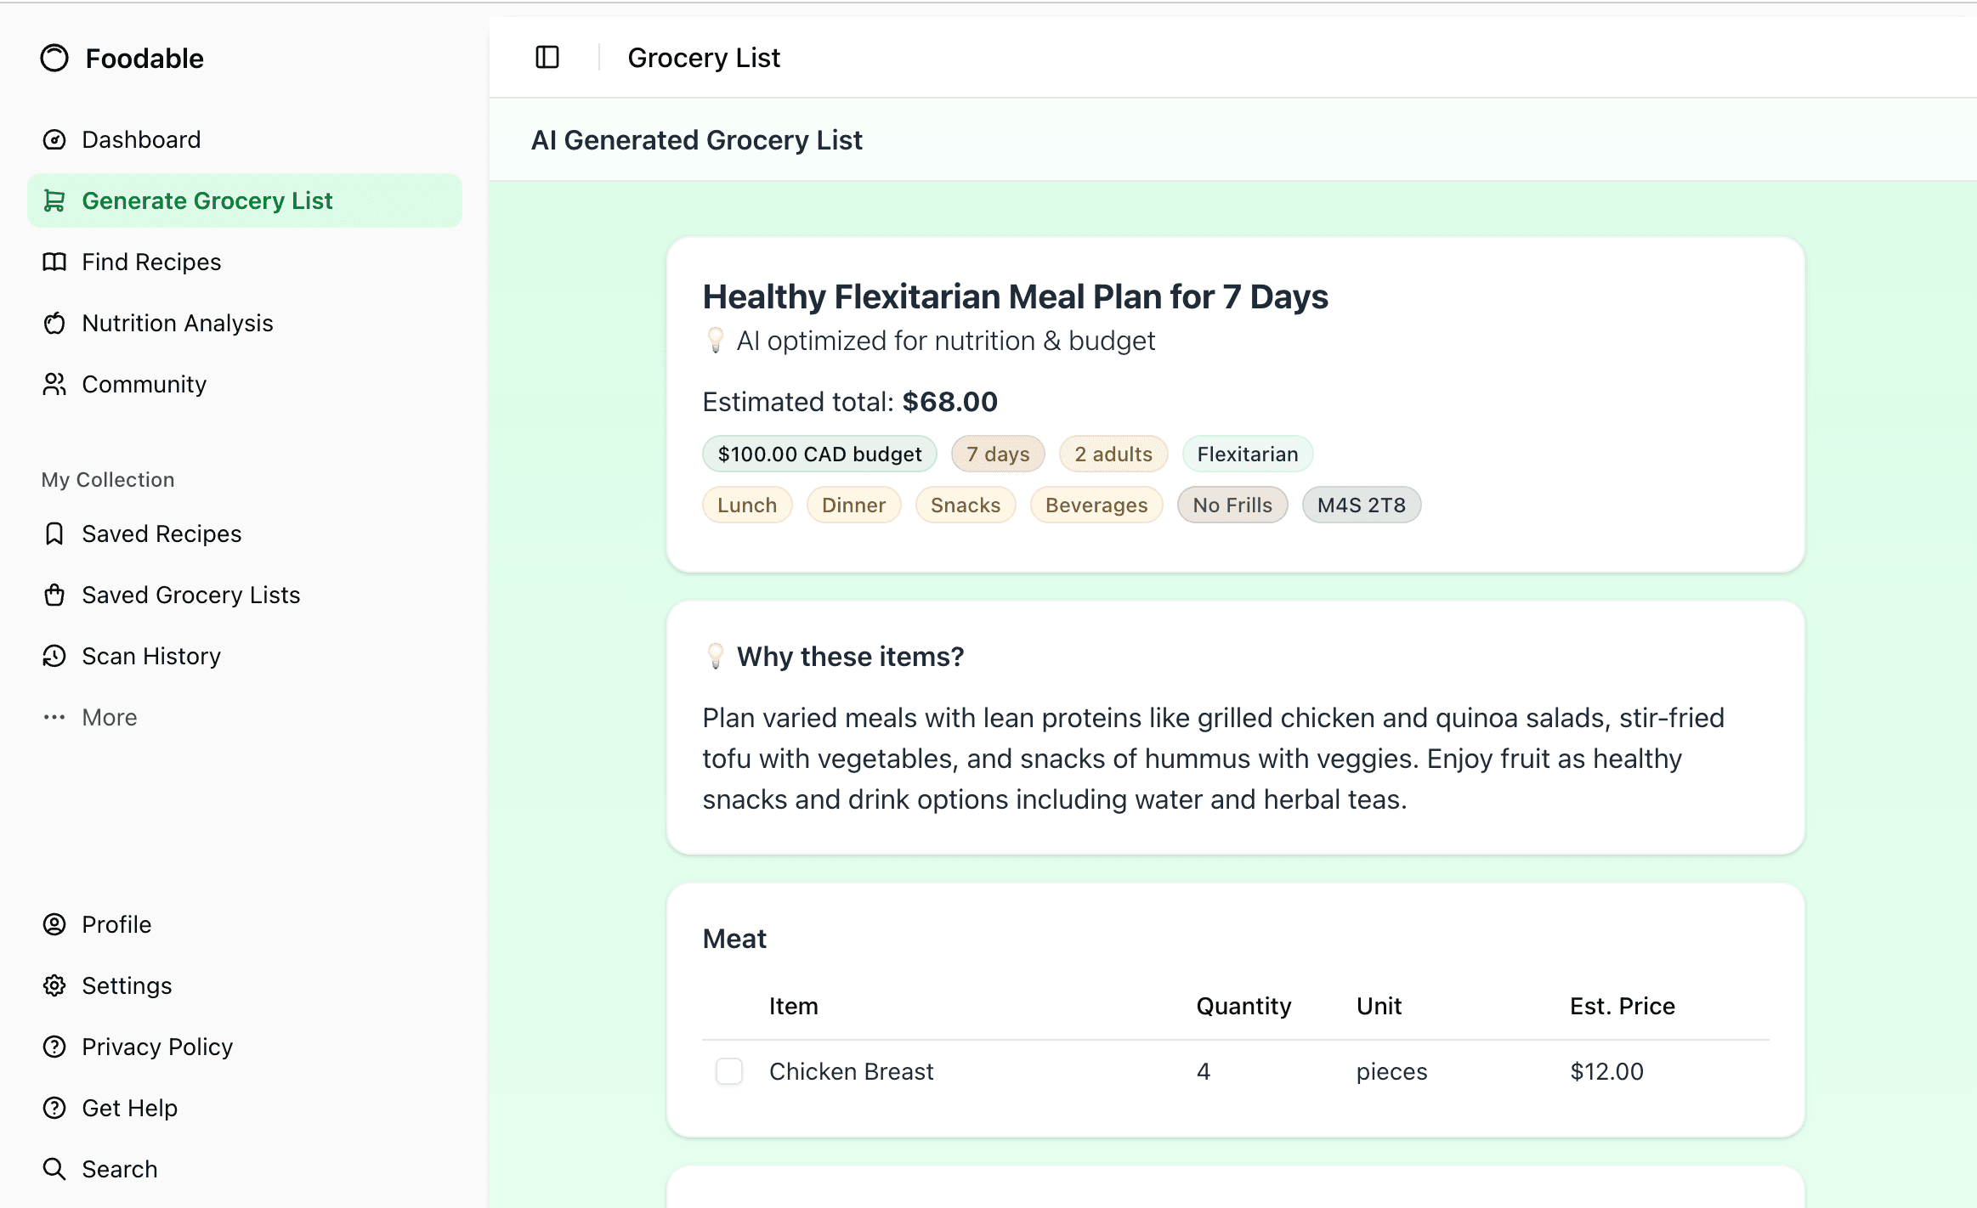
Task: Check the Chicken Breast checkbox
Action: [x=728, y=1071]
